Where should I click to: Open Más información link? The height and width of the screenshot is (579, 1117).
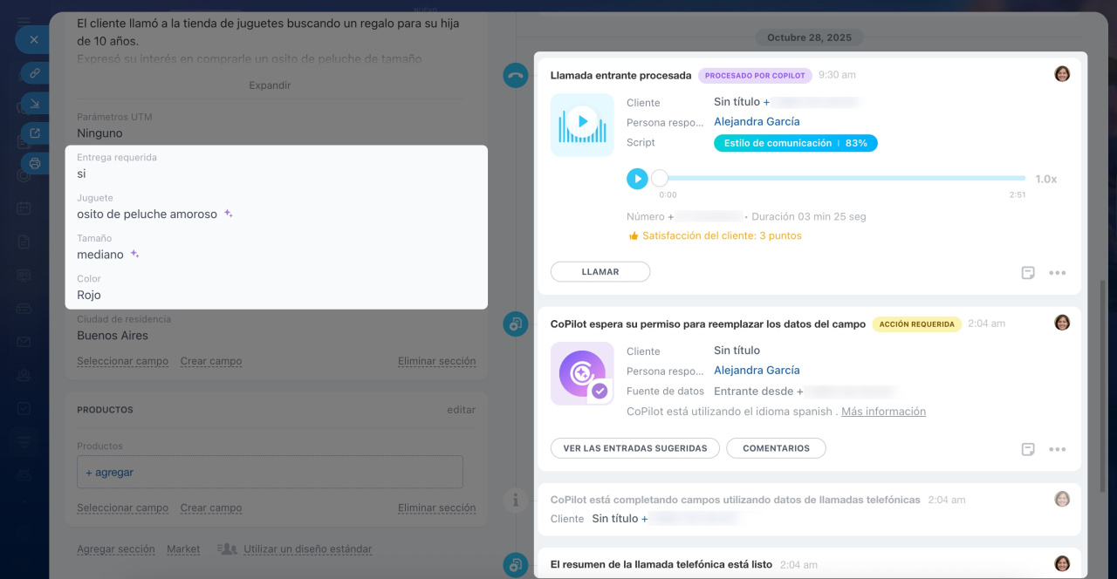(883, 412)
